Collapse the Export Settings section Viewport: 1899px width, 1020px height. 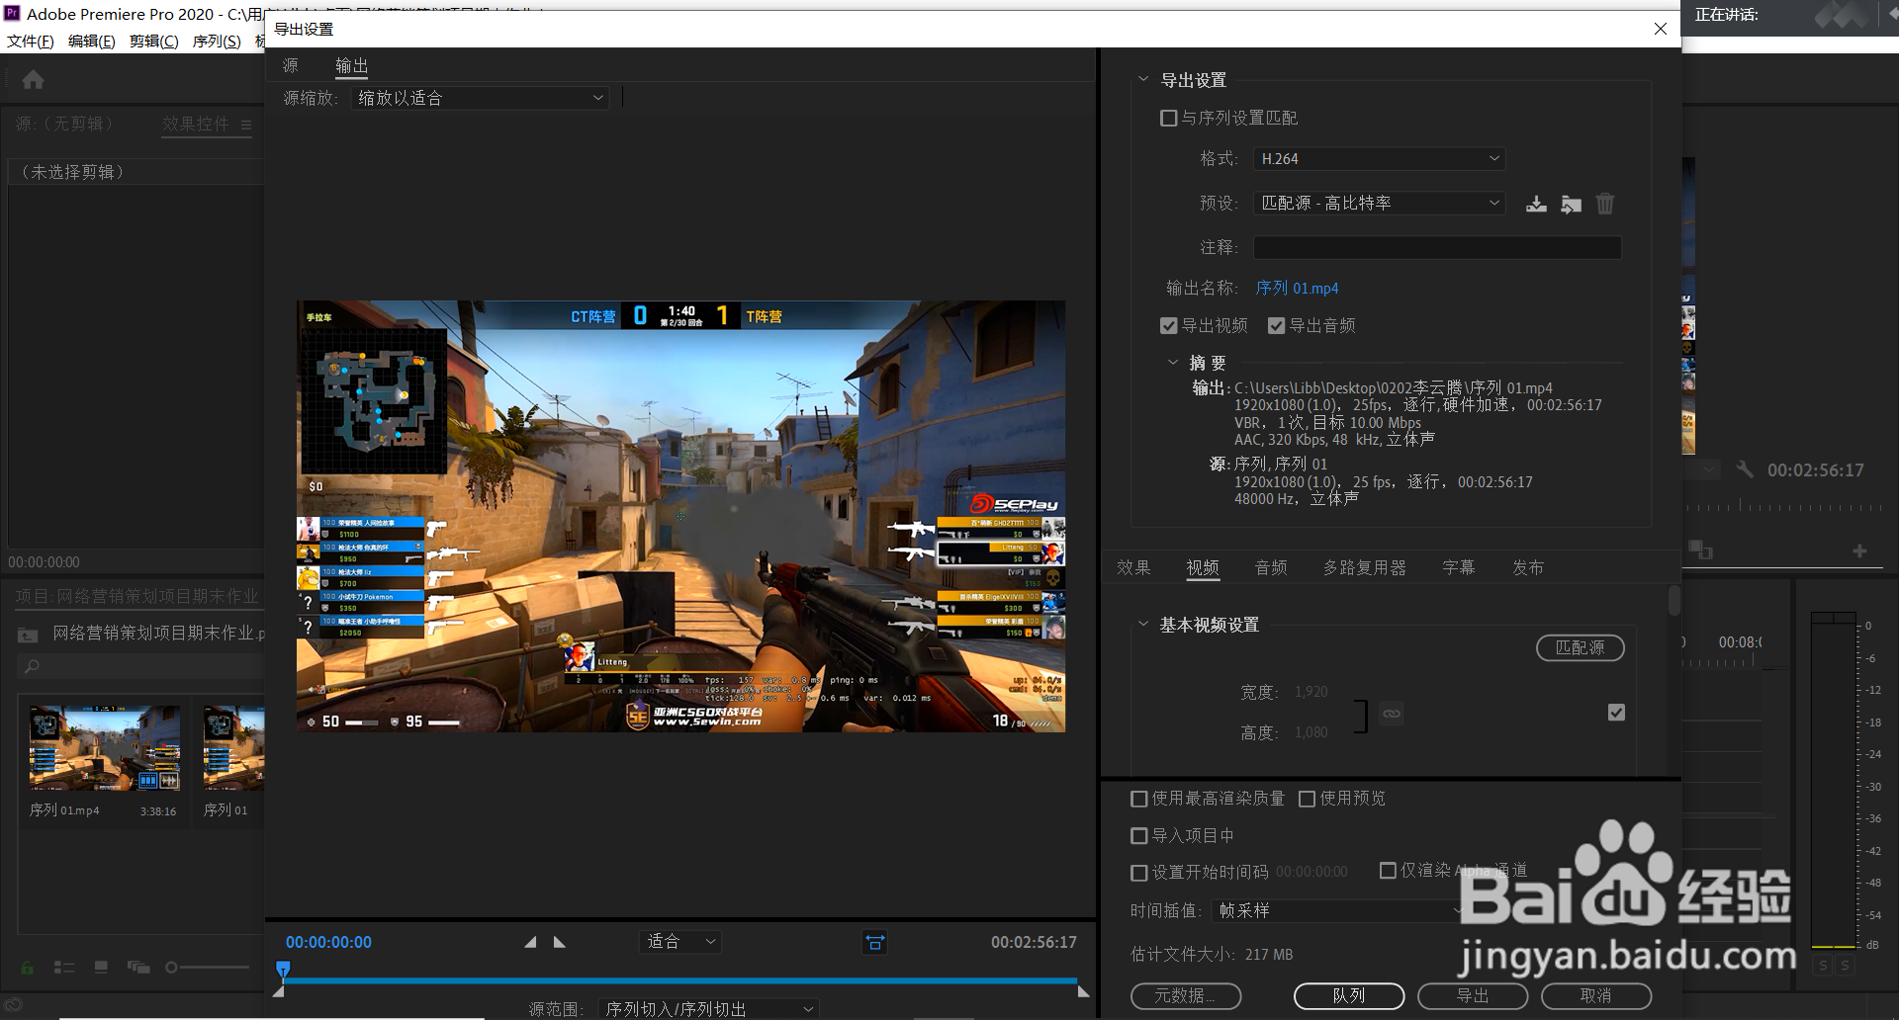[x=1143, y=79]
